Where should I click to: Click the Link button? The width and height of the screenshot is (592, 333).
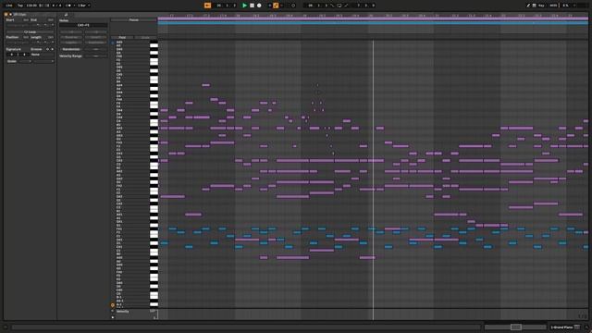(9, 6)
